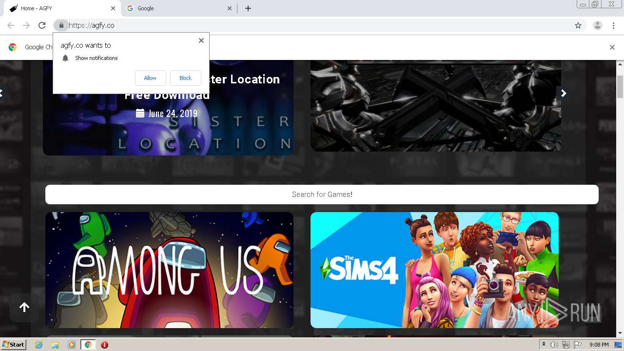The height and width of the screenshot is (351, 624).
Task: Close the Google tab
Action: pyautogui.click(x=230, y=8)
